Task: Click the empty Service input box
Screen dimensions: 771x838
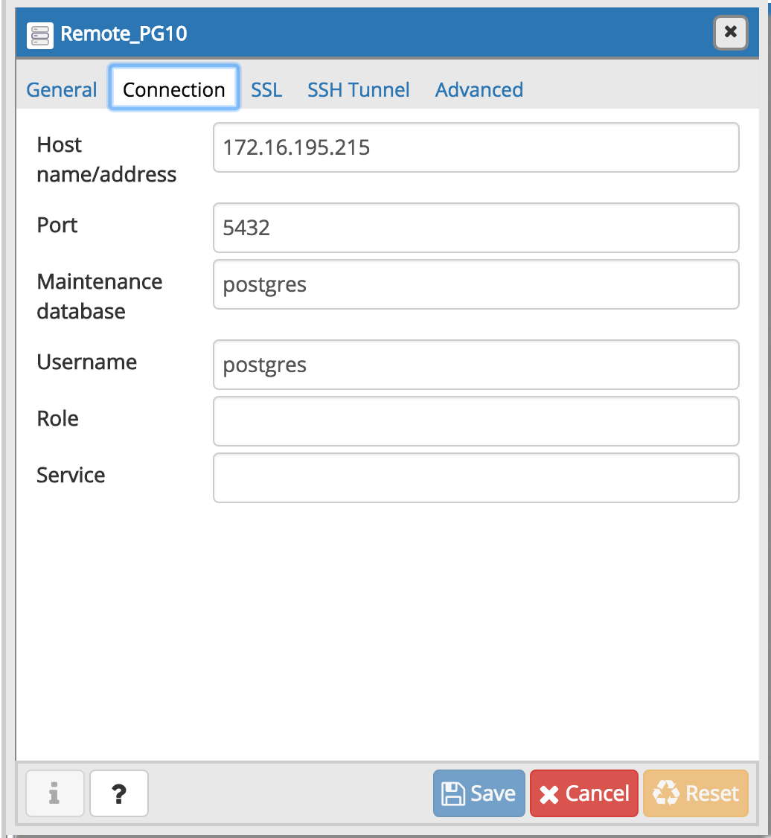Action: [476, 478]
